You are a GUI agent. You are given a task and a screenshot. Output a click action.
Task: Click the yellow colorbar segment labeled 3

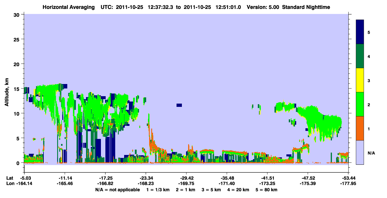360,80
